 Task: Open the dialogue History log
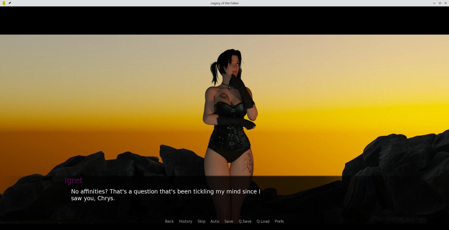coord(185,221)
